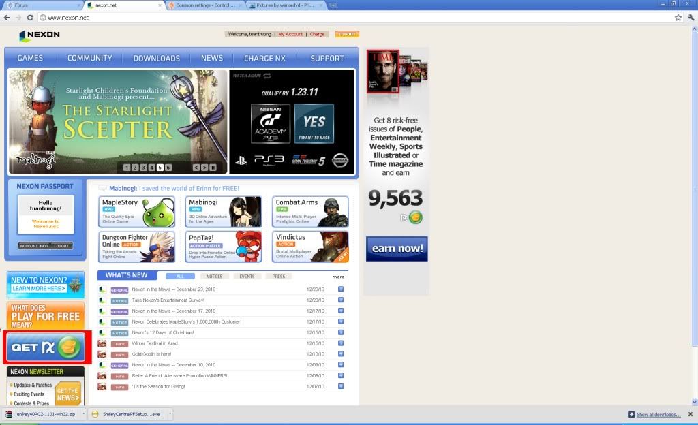This screenshot has height=425, width=698.
Task: Open the PopTag! game tile
Action: pos(224,247)
